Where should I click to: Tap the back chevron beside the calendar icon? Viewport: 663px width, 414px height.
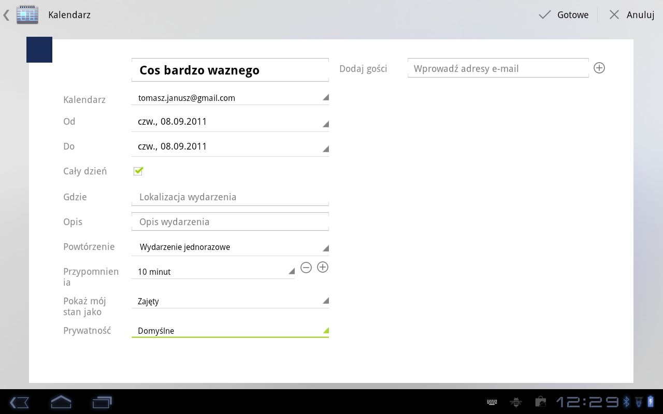coord(6,15)
